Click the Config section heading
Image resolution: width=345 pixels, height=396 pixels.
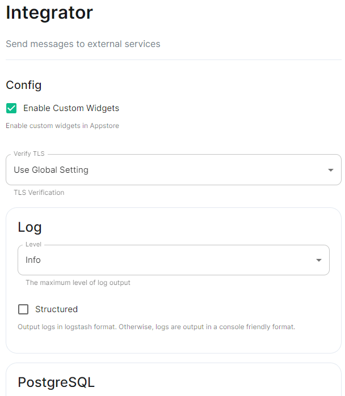(24, 85)
